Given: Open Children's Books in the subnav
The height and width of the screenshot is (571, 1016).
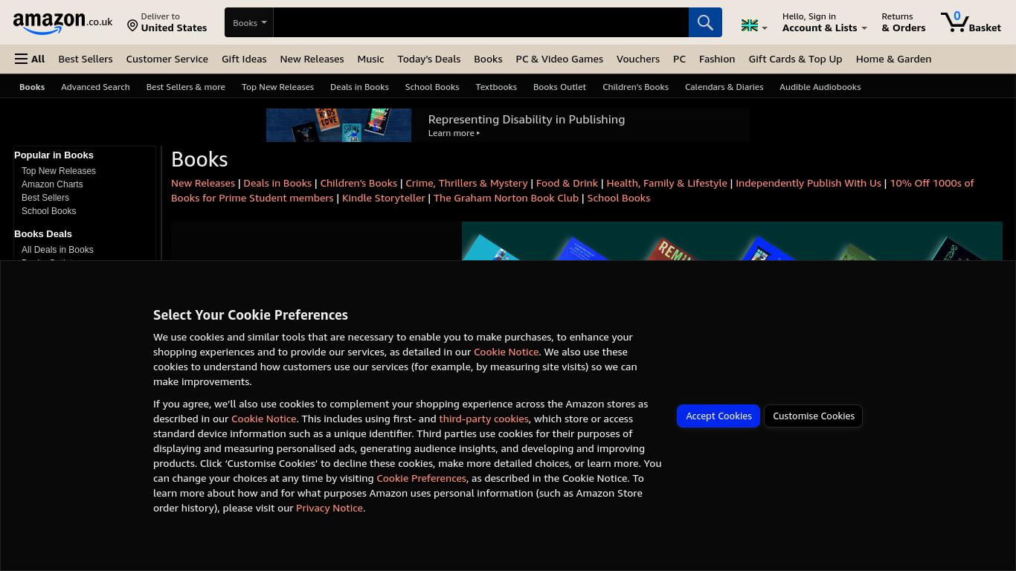Looking at the screenshot, I should (635, 87).
